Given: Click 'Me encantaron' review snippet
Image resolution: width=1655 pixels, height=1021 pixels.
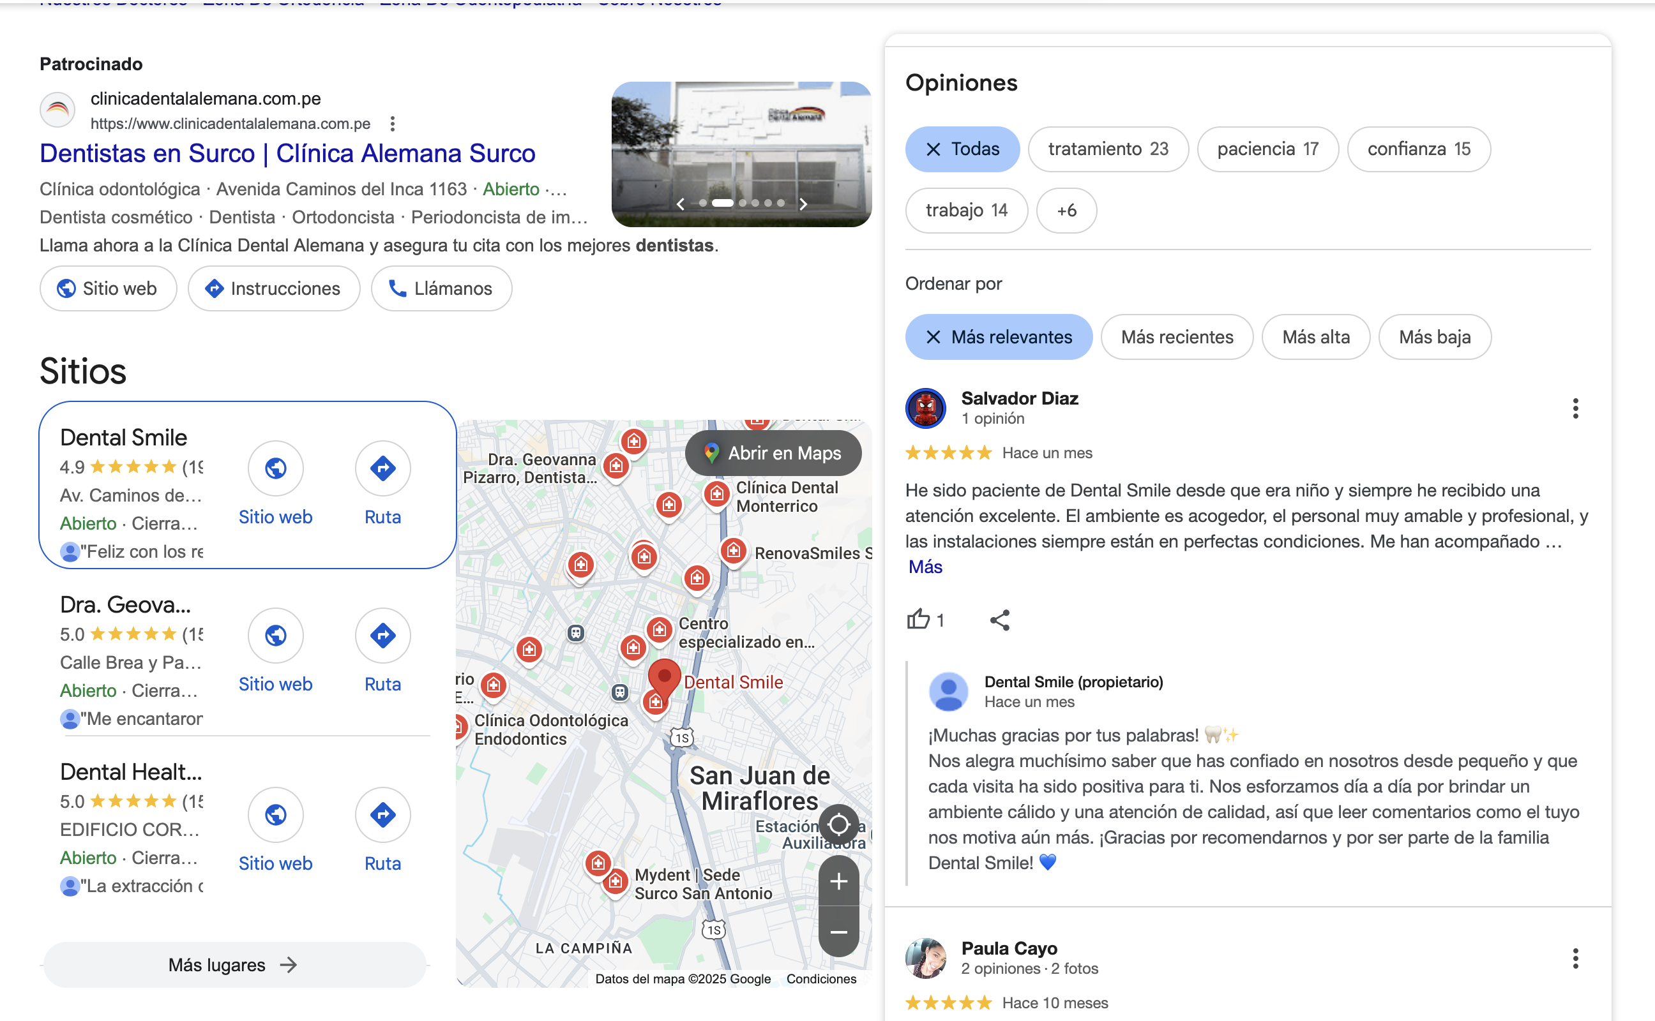Looking at the screenshot, I should click(x=142, y=719).
